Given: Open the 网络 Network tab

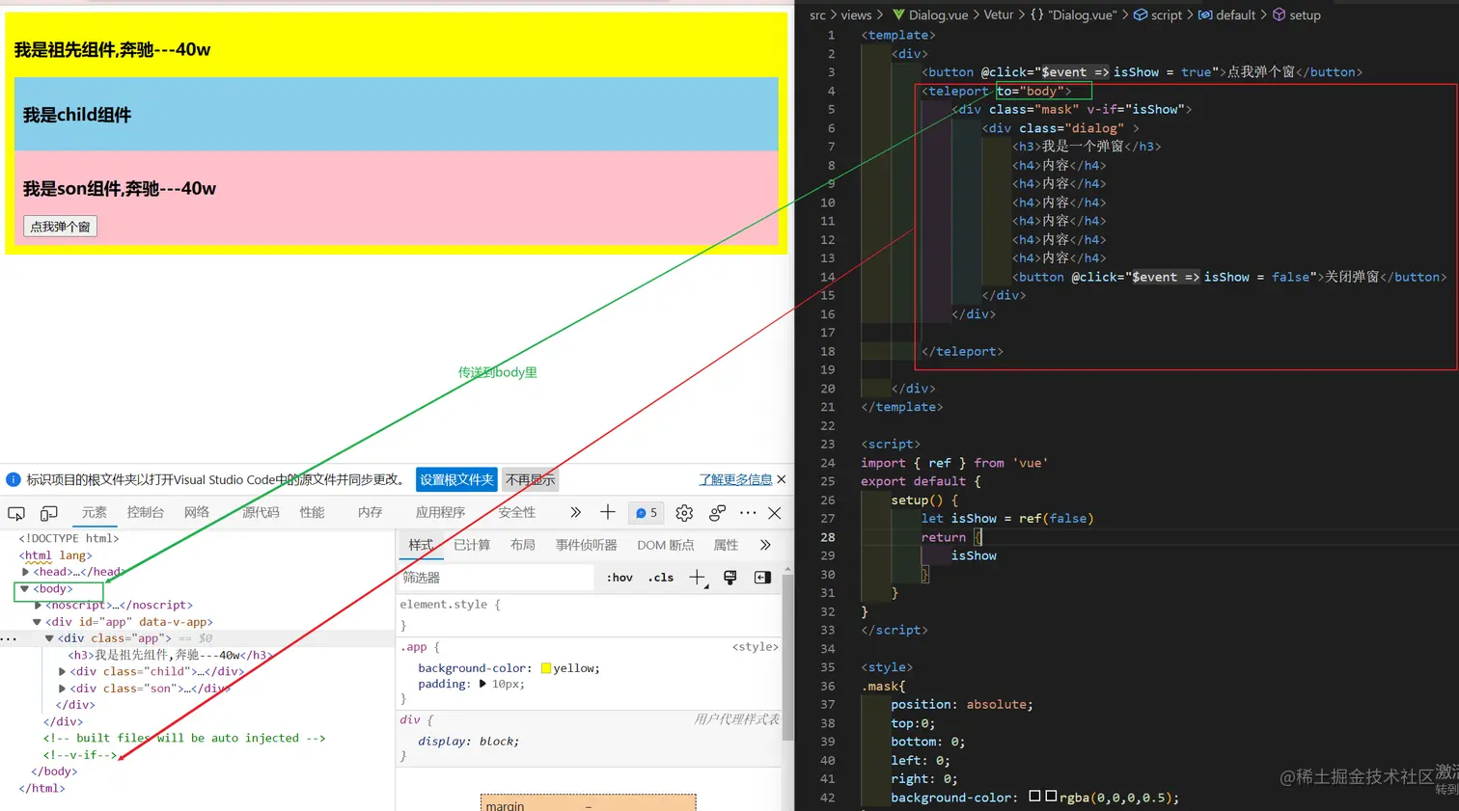Looking at the screenshot, I should tap(197, 512).
